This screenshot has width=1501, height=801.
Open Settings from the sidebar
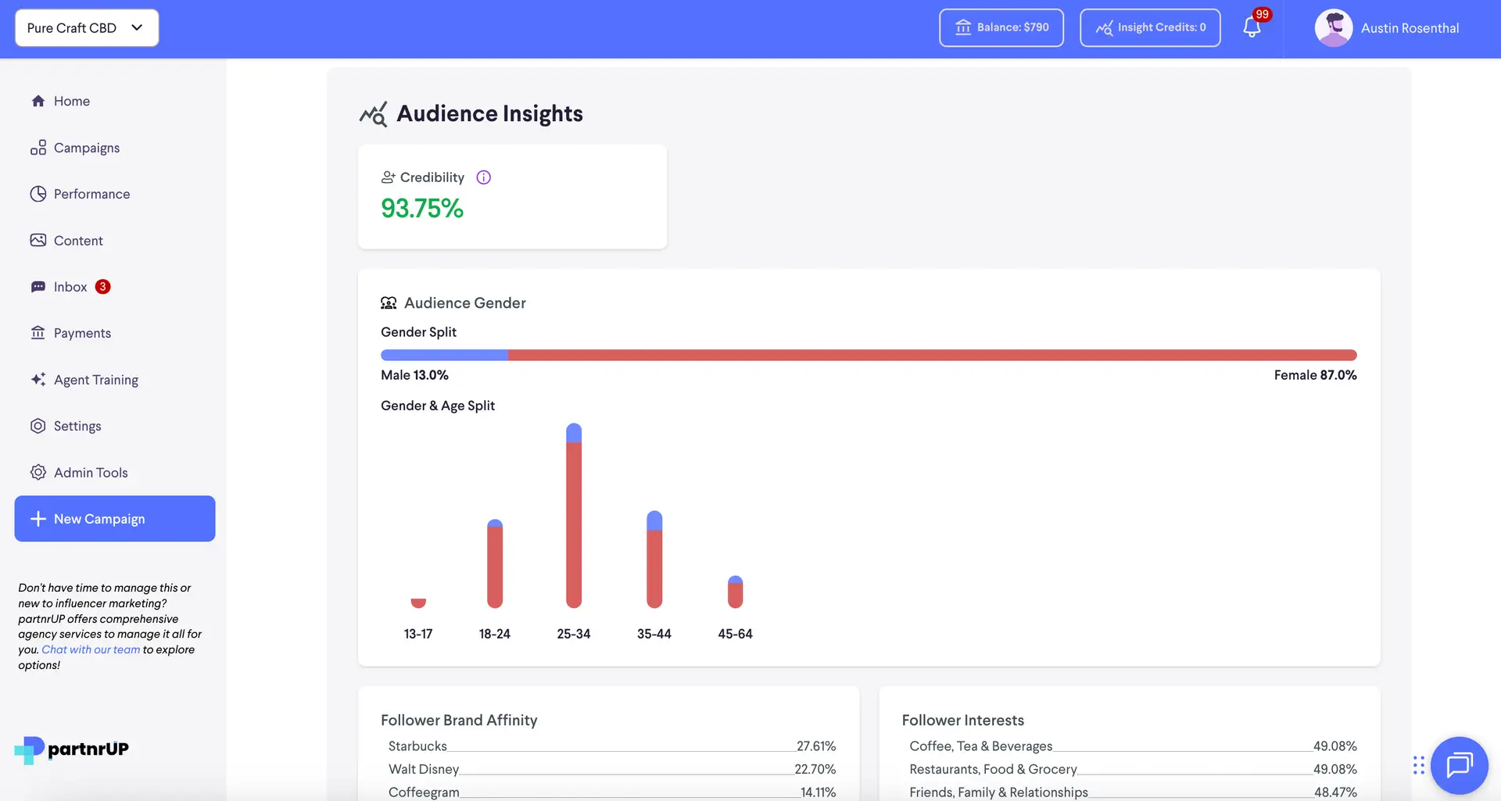coord(77,426)
